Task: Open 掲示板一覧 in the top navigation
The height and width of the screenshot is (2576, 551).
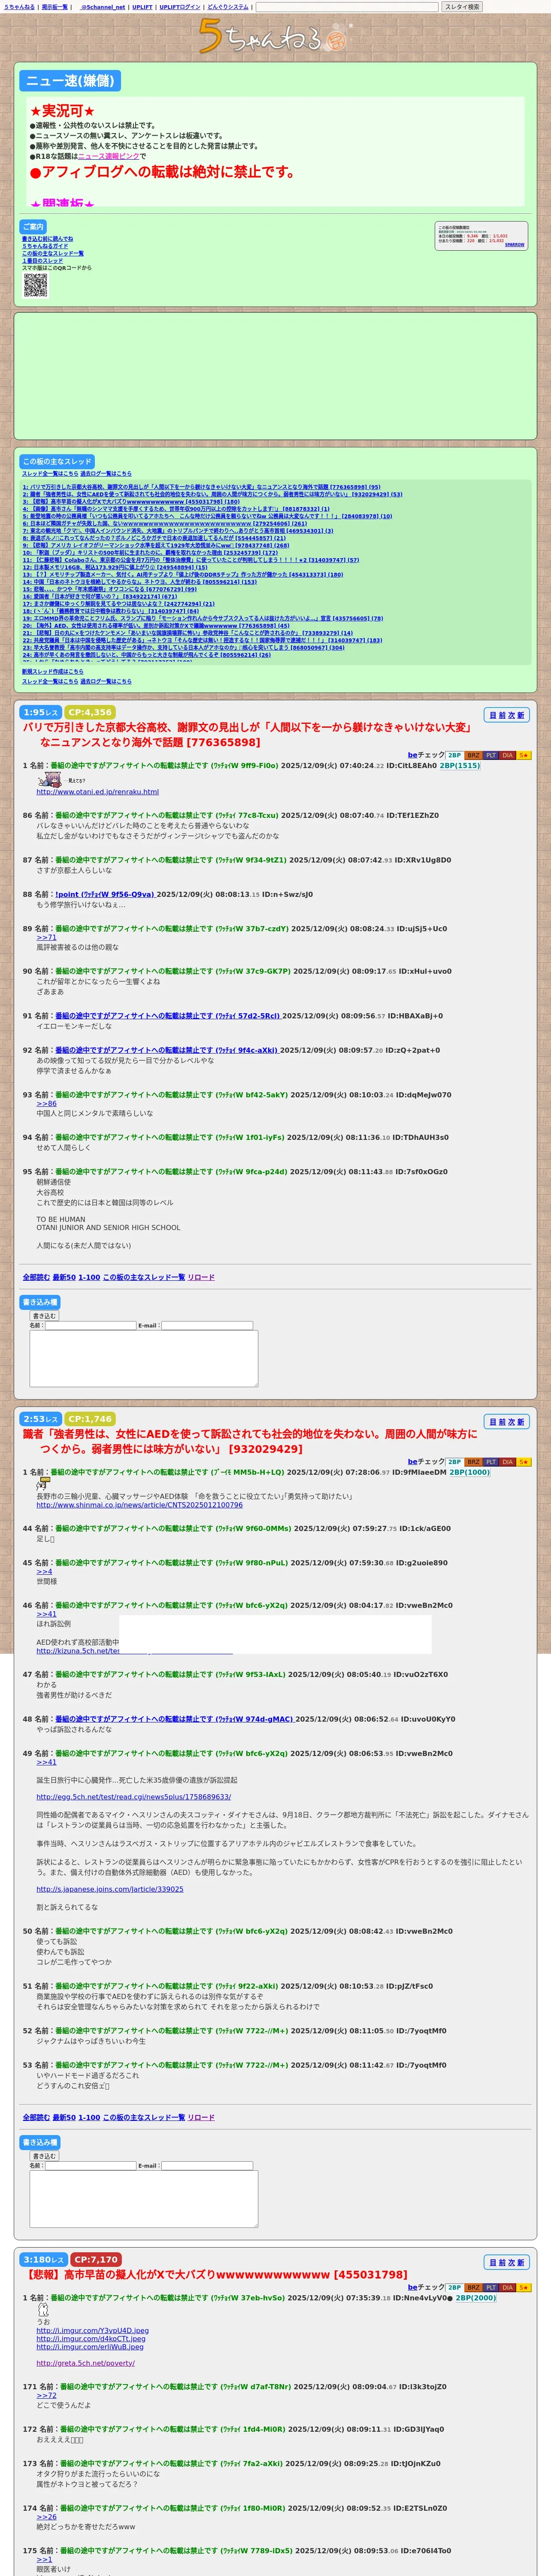Action: [55, 7]
